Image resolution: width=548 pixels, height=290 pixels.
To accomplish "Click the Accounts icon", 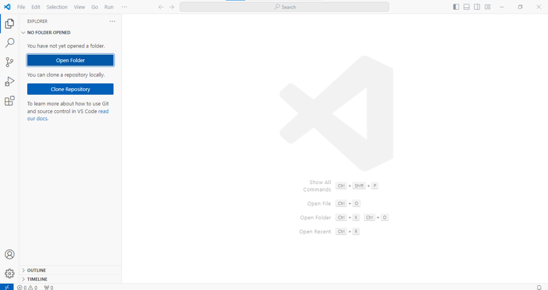I will pyautogui.click(x=9, y=254).
